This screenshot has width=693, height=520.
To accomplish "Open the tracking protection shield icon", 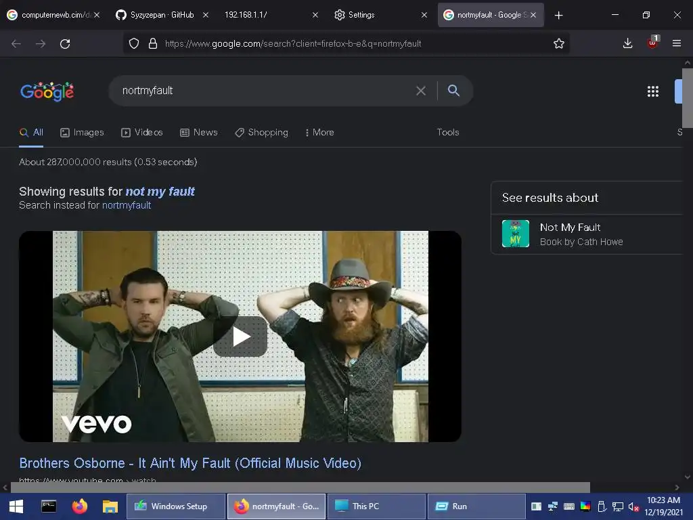I will click(134, 43).
